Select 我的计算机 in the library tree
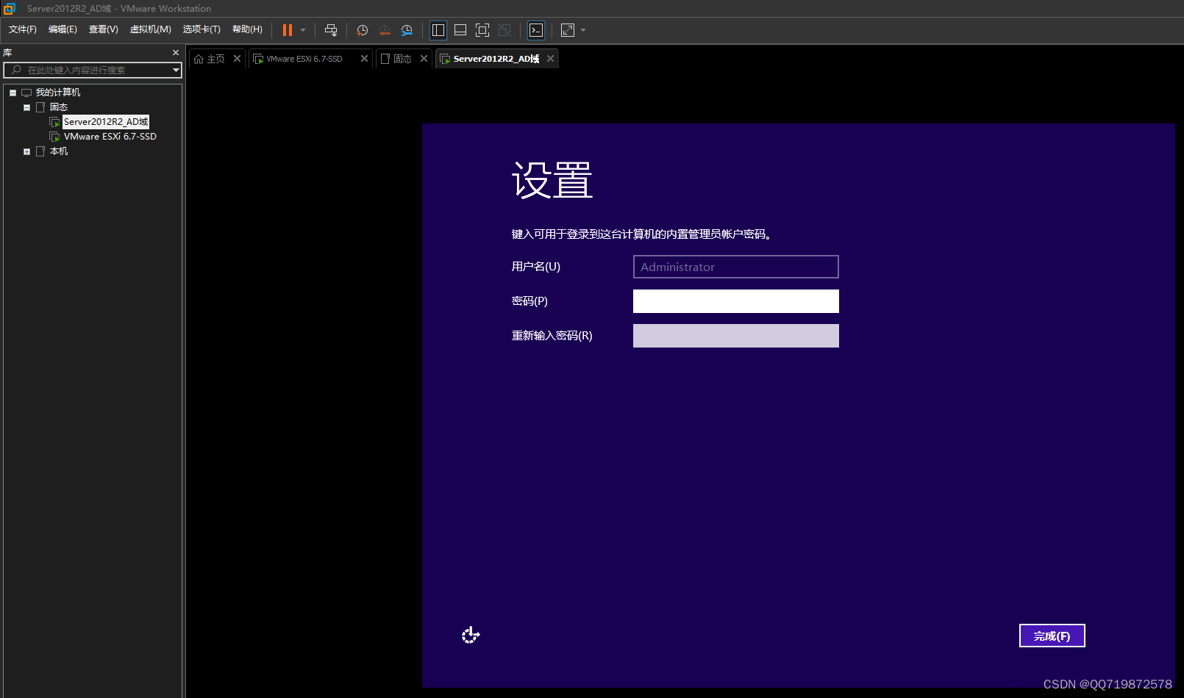The height and width of the screenshot is (698, 1184). click(x=58, y=93)
